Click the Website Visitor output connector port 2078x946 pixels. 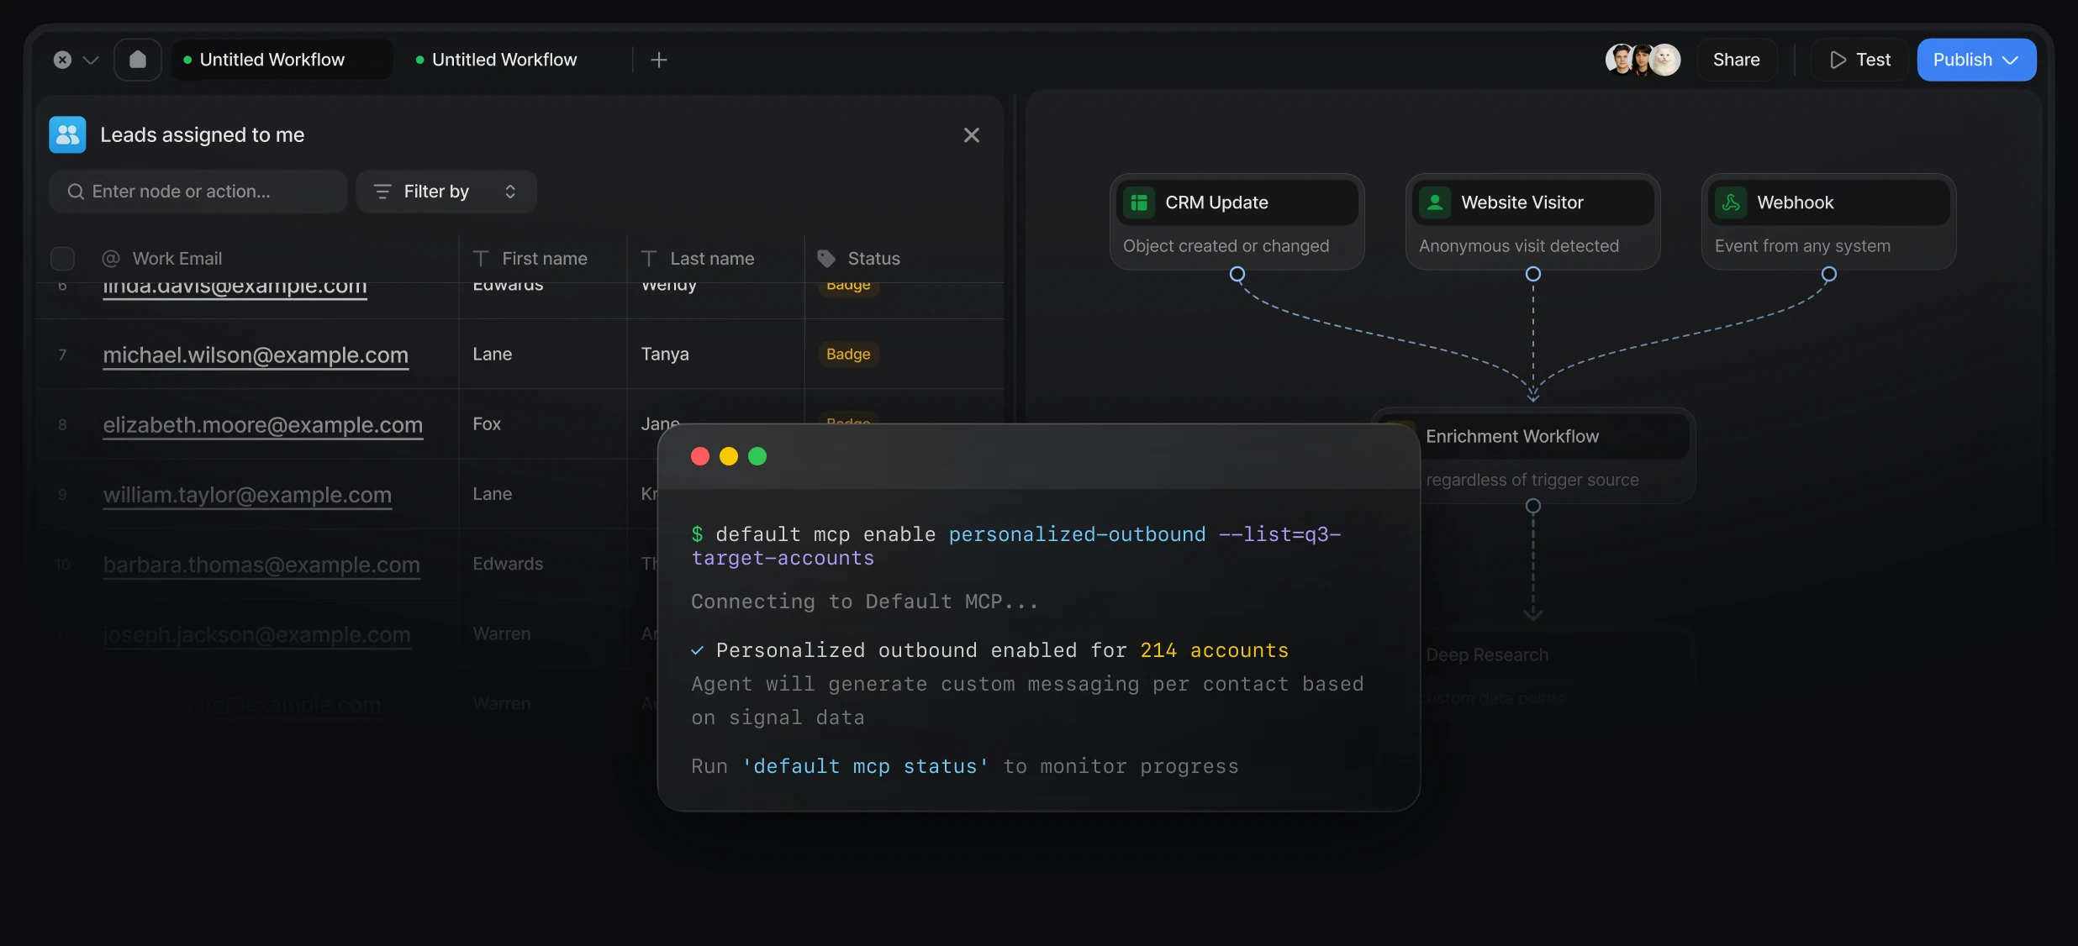coord(1533,274)
